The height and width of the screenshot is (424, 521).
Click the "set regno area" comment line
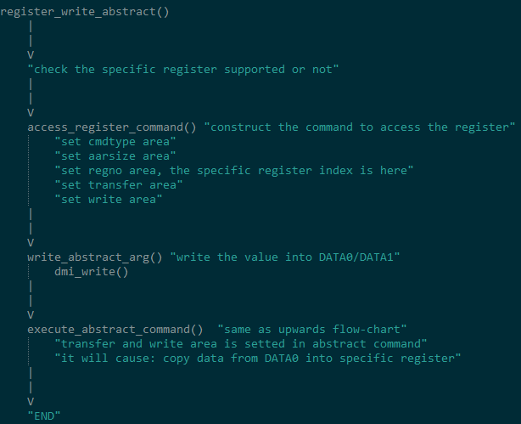(x=233, y=170)
